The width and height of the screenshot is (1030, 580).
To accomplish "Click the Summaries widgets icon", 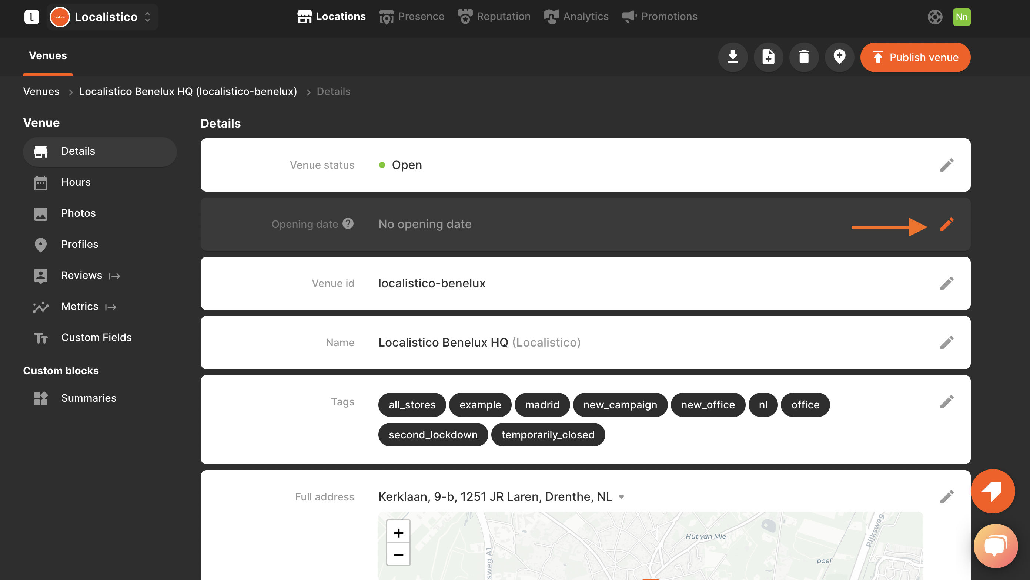I will (x=40, y=398).
